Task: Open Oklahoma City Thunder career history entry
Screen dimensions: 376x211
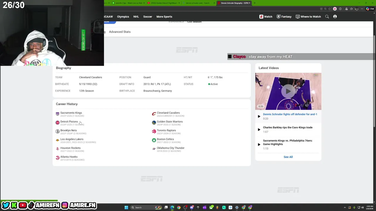Action: tap(170, 148)
